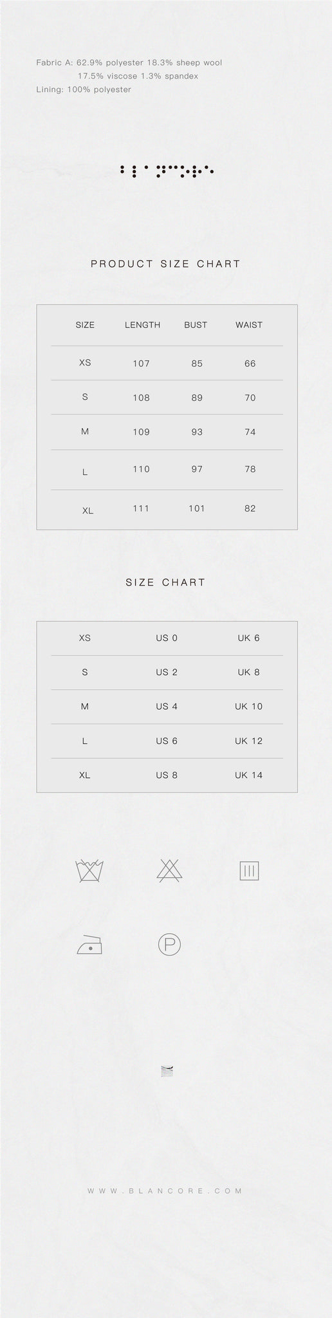Click the US 4 size cell

pyautogui.click(x=167, y=706)
